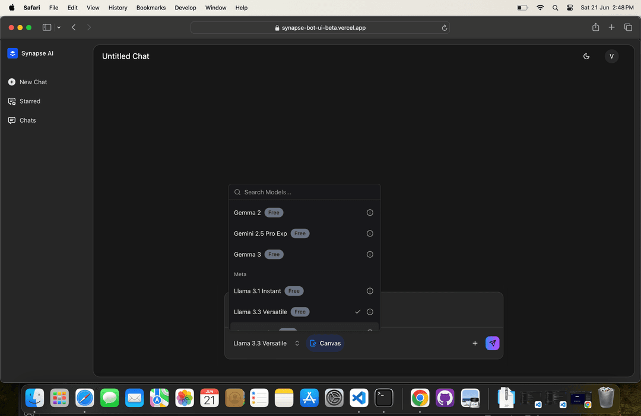Click info icon beside Llama 3.1 Instant
This screenshot has height=416, width=641.
point(370,290)
